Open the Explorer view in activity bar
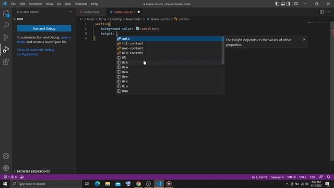 point(6,14)
